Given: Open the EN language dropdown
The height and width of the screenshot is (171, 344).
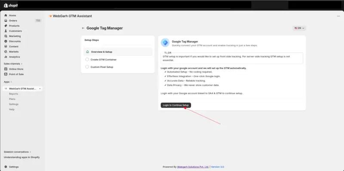Looking at the screenshot, I should [x=299, y=28].
